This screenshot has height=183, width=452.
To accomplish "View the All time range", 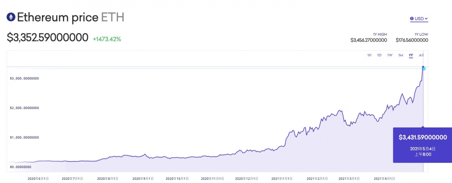I will pos(421,55).
